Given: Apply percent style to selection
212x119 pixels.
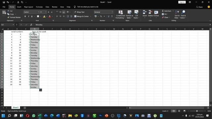Looking at the screenshot, I should click(x=101, y=16).
